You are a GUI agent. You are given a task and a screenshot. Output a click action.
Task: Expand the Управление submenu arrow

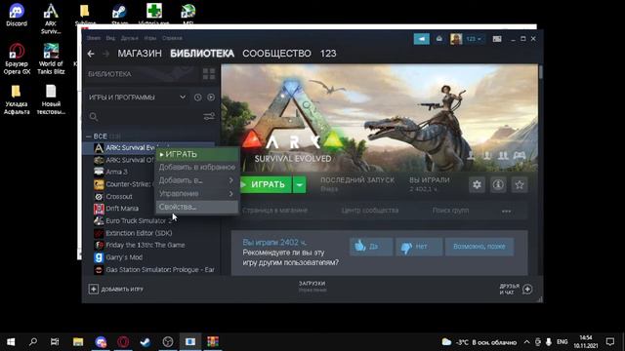(x=230, y=193)
